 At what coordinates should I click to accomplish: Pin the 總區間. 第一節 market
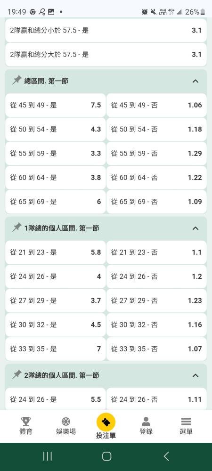pos(17,81)
